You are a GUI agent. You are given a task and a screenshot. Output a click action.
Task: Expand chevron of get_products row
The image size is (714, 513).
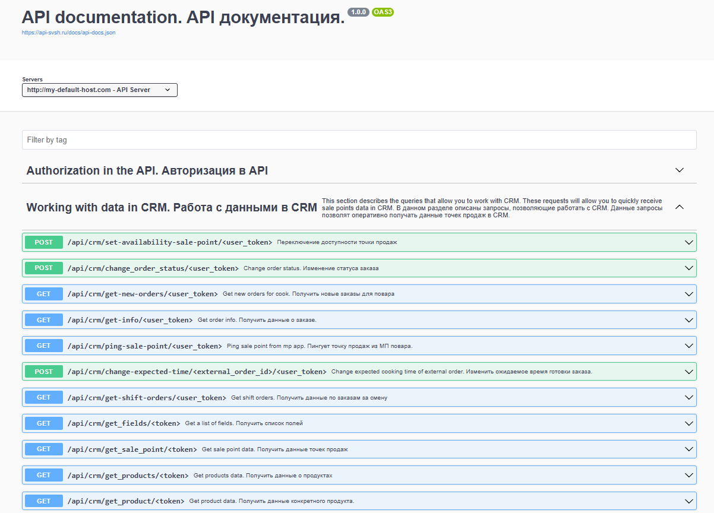pyautogui.click(x=689, y=476)
